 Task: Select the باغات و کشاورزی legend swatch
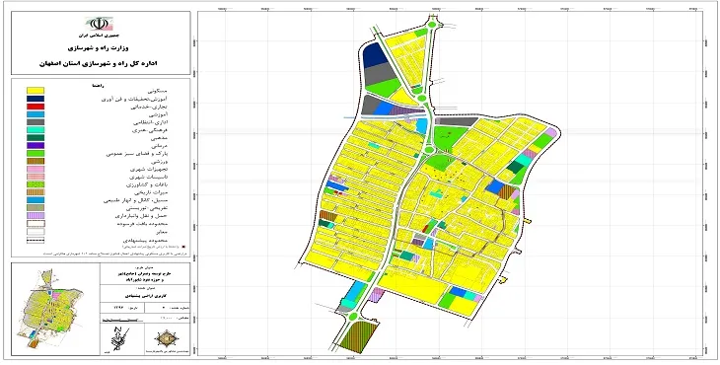click(x=36, y=184)
